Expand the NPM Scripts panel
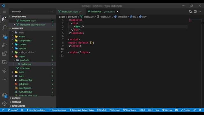Image resolution: width=204 pixels, height=115 pixels. 18,106
